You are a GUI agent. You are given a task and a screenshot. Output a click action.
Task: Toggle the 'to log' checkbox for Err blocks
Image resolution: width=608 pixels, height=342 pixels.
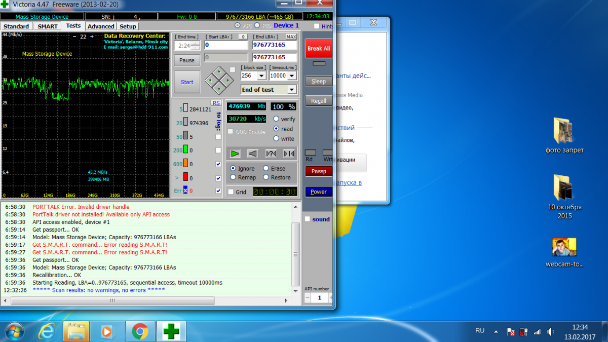point(218,191)
